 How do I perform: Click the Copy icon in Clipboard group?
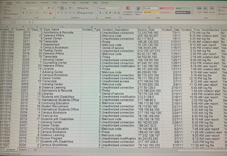(x=5, y=10)
